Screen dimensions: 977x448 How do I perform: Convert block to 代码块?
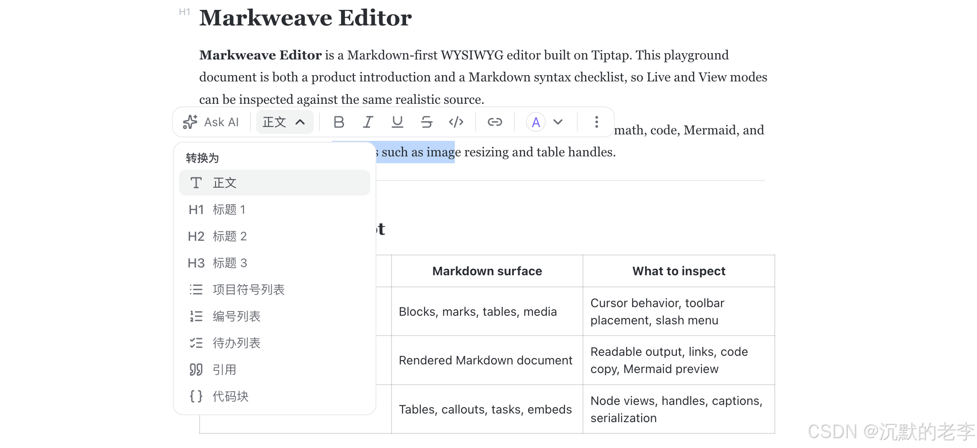coord(275,396)
